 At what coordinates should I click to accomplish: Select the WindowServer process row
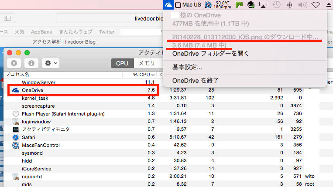tap(83, 82)
